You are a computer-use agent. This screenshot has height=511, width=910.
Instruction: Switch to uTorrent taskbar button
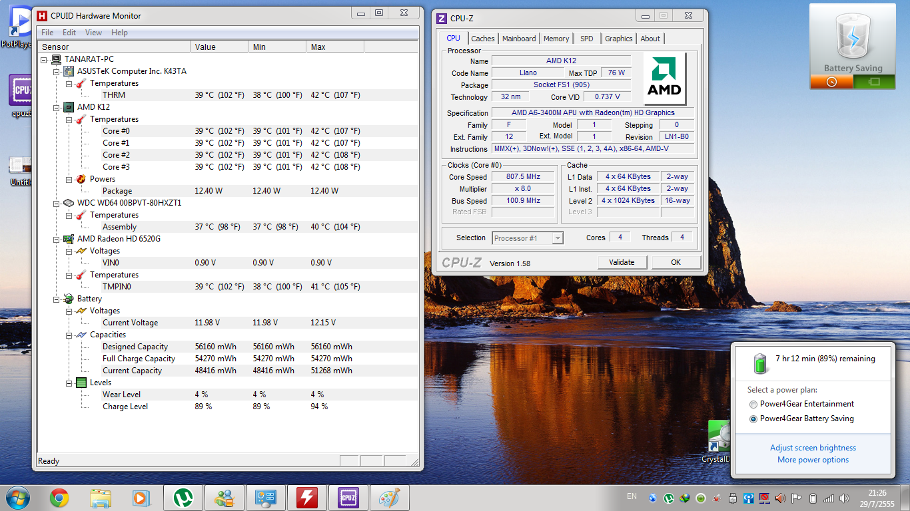[183, 498]
